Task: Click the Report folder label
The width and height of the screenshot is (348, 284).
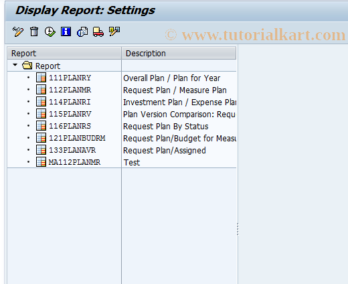Action: coord(48,66)
